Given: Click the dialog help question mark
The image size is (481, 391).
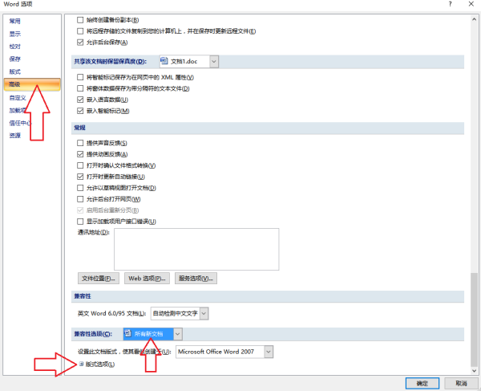Looking at the screenshot, I should point(450,4).
